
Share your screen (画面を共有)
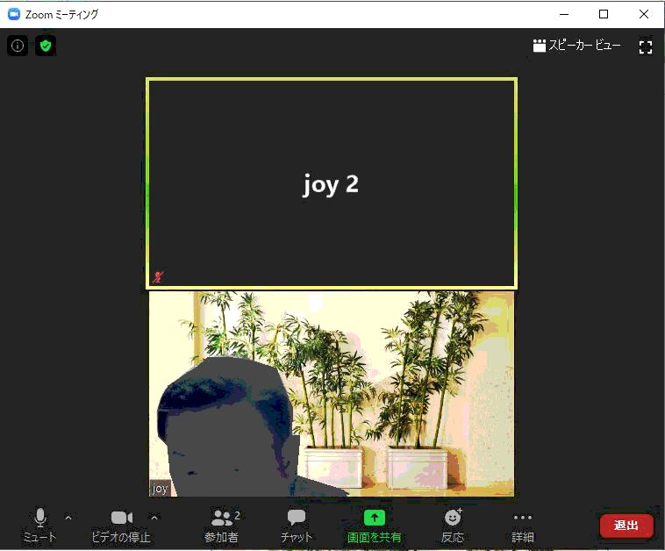(x=375, y=525)
